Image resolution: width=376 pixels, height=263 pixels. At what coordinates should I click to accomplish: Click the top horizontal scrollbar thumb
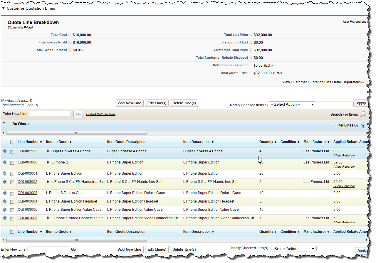click(76, 133)
